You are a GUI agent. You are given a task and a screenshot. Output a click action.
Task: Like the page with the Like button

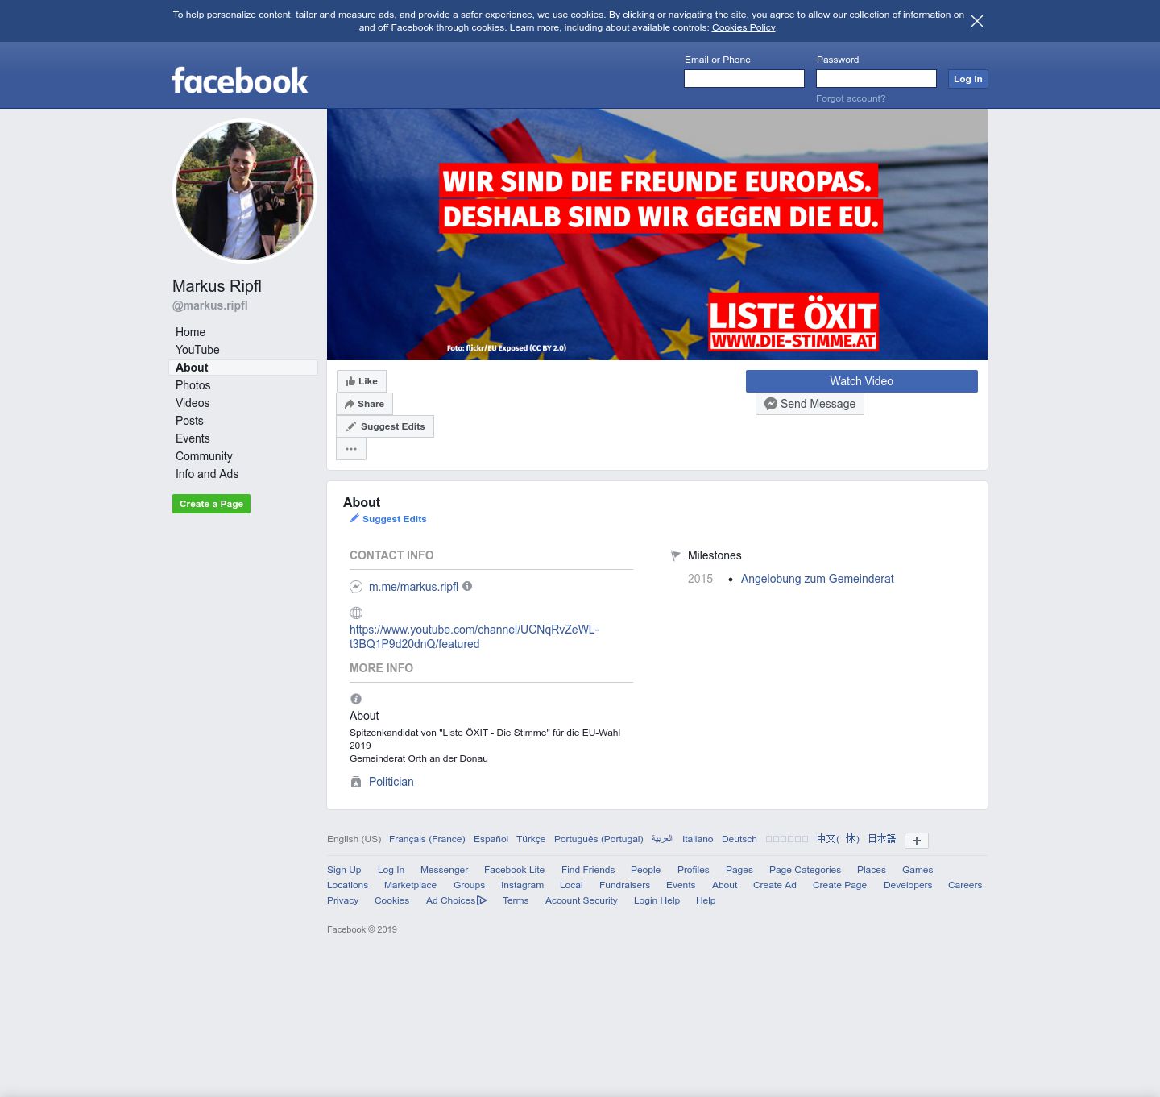pyautogui.click(x=362, y=381)
